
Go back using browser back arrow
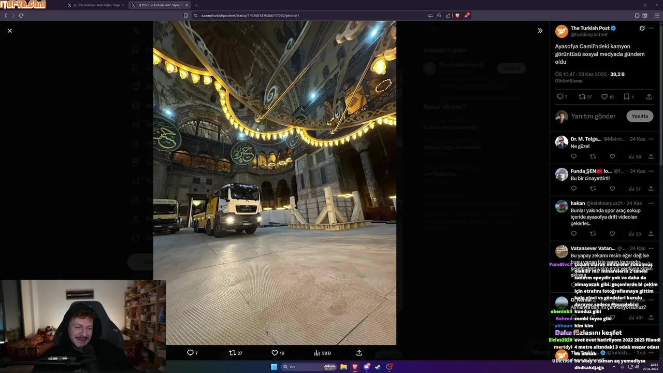[6, 16]
